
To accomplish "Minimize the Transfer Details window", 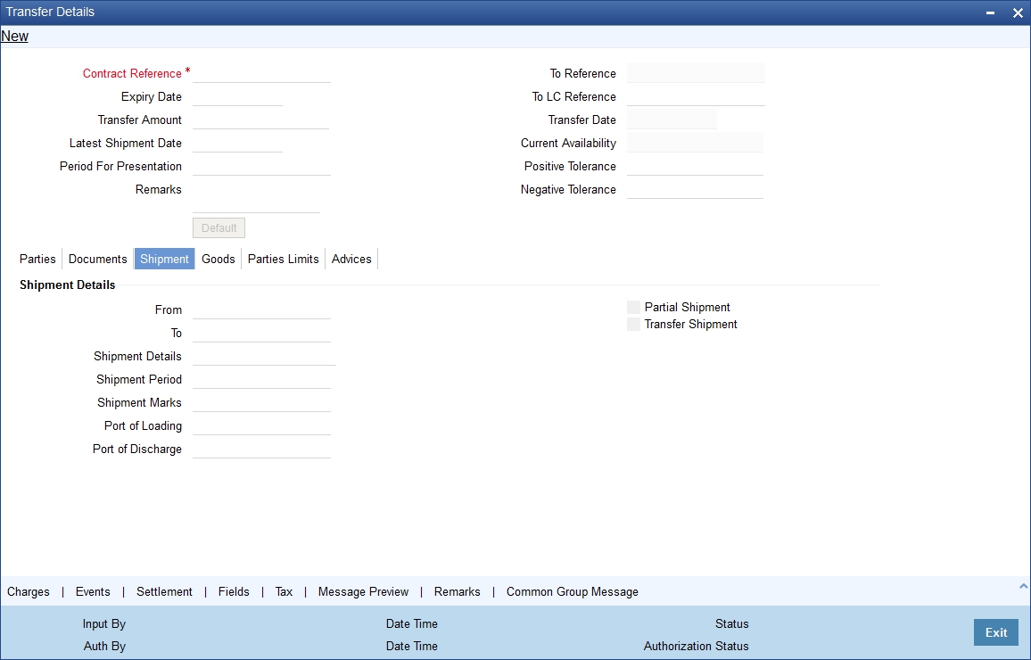I will pyautogui.click(x=990, y=12).
